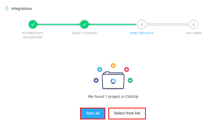Click the purple user avatar icon
Image resolution: width=218 pixels, height=128 pixels.
pos(96,80)
